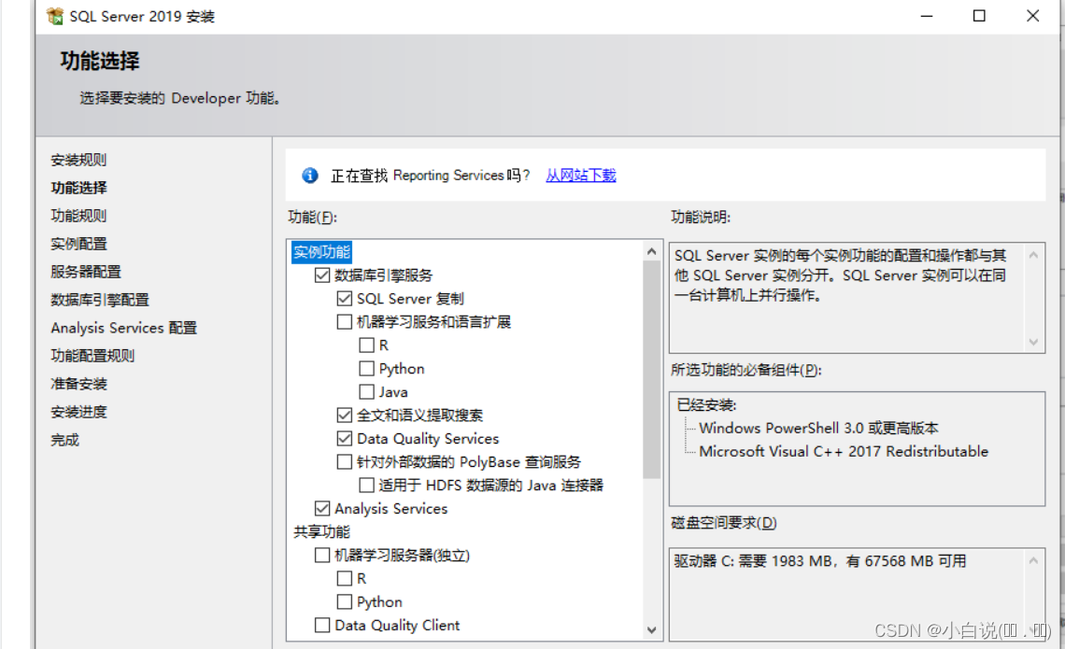Click the disk space box scroll-up arrow
1065x649 pixels.
point(1033,560)
